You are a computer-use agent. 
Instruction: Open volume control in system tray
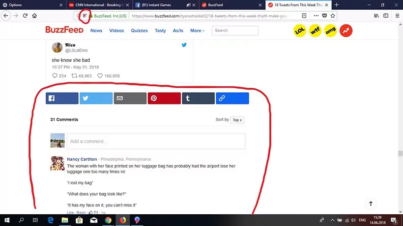tap(353, 220)
